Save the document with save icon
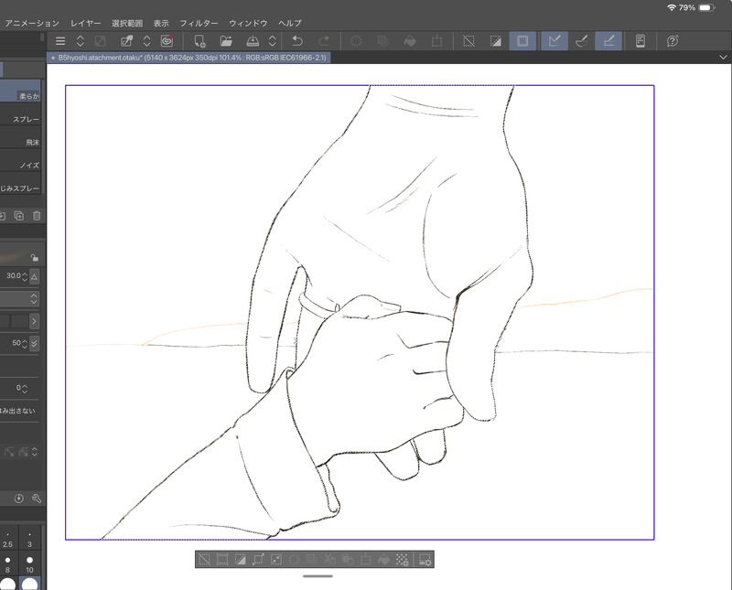Screen dimensions: 732x590 (x=253, y=41)
